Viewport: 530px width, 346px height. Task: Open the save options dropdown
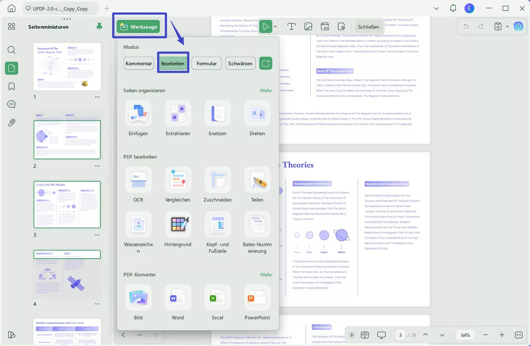click(508, 26)
